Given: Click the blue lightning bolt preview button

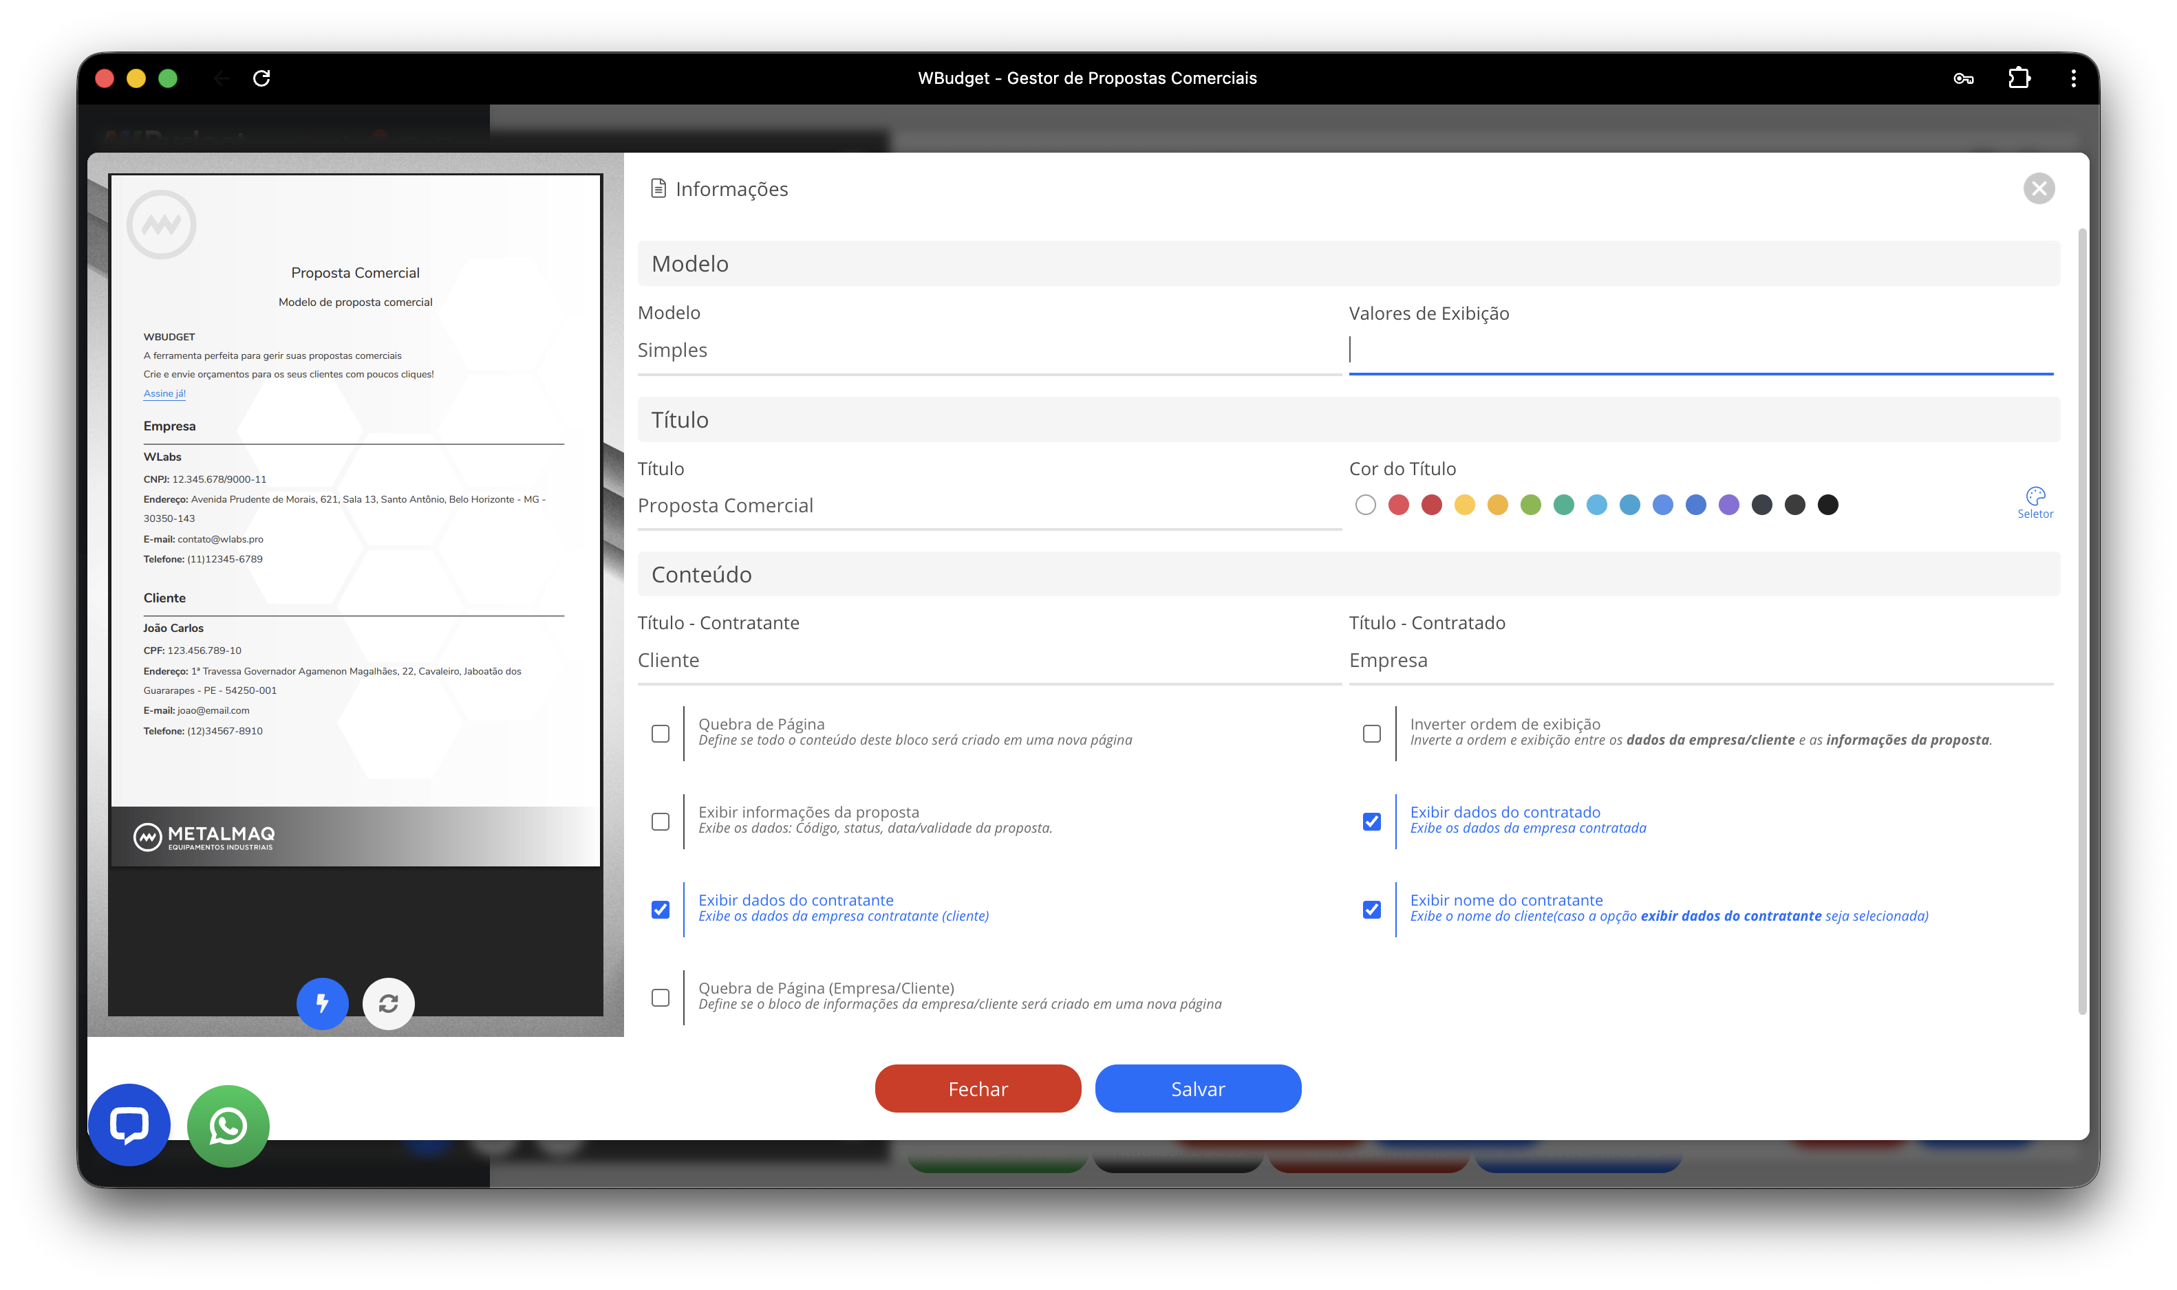Looking at the screenshot, I should coord(322,1003).
